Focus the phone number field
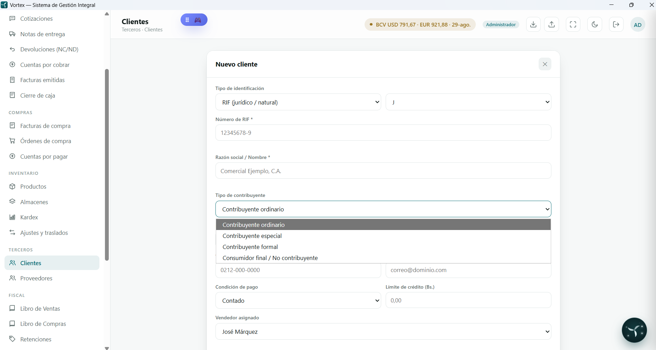 click(x=298, y=270)
